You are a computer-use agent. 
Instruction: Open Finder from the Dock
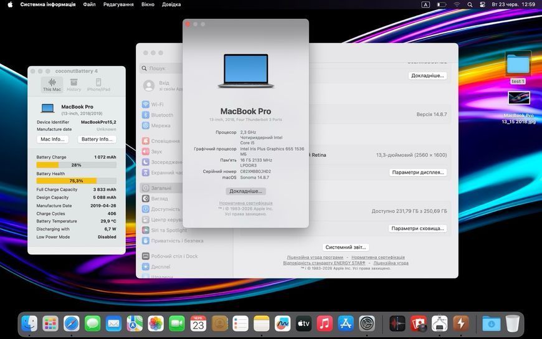(x=29, y=324)
